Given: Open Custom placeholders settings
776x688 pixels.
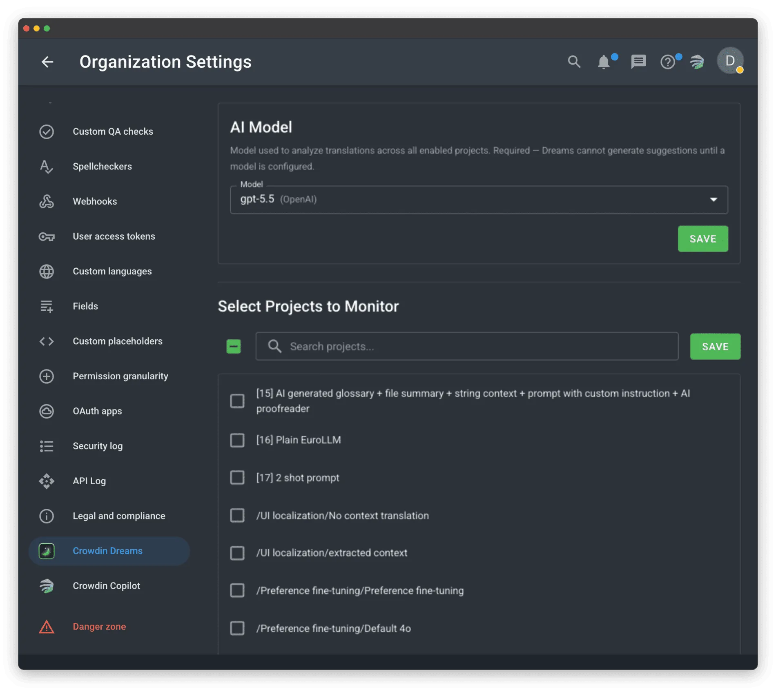Looking at the screenshot, I should 118,341.
